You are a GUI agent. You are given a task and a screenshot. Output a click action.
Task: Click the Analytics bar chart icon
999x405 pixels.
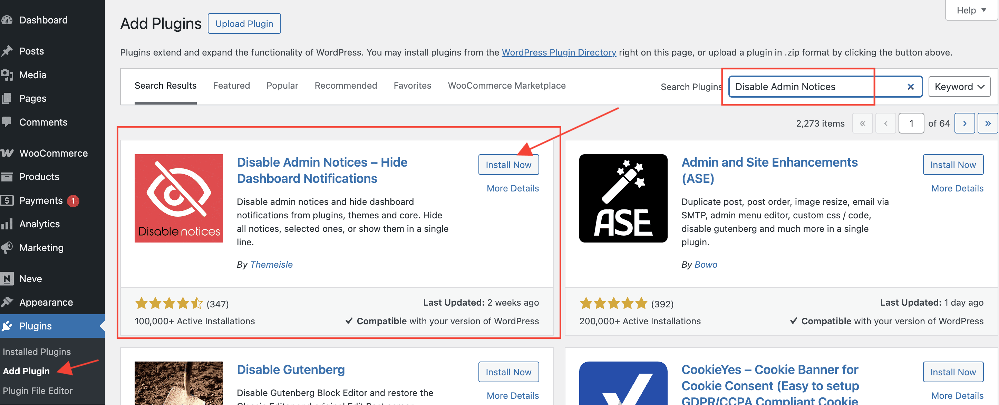point(7,224)
